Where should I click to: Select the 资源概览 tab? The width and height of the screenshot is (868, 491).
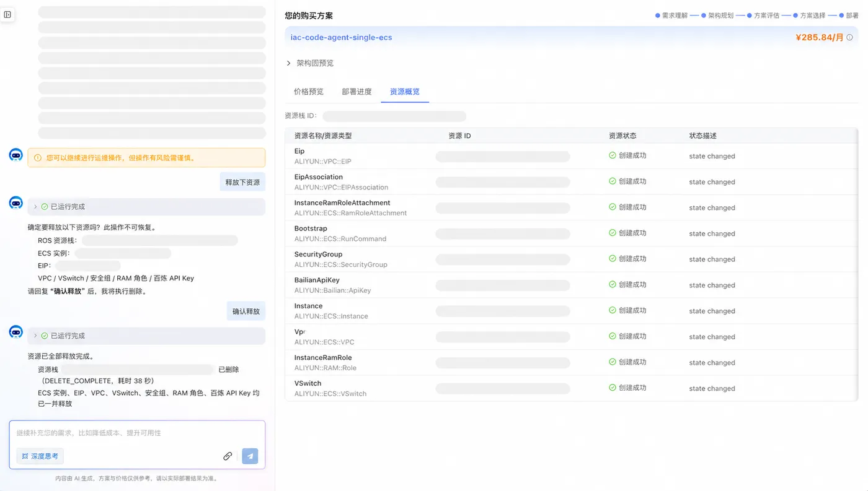click(405, 92)
